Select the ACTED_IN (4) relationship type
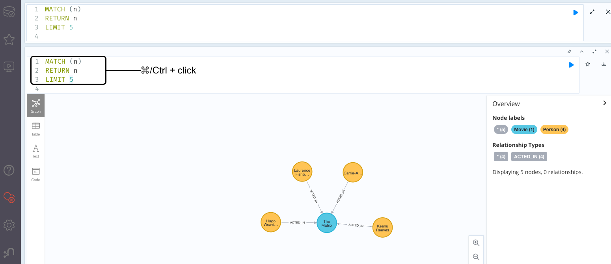The height and width of the screenshot is (264, 611). pyautogui.click(x=529, y=157)
